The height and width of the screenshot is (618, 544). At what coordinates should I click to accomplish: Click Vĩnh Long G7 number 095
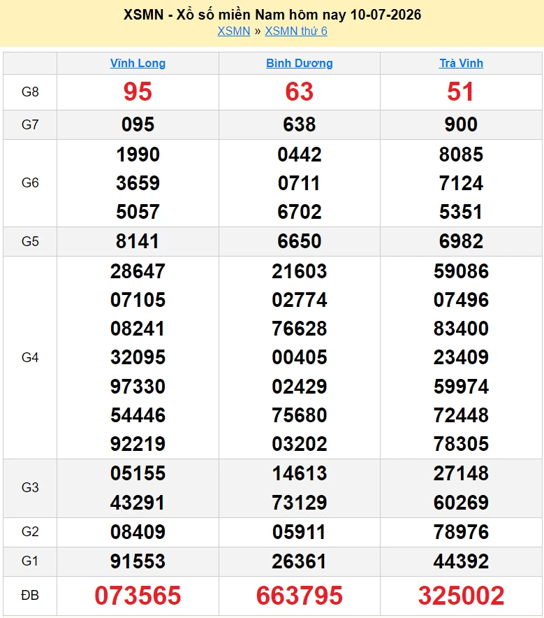click(x=138, y=124)
